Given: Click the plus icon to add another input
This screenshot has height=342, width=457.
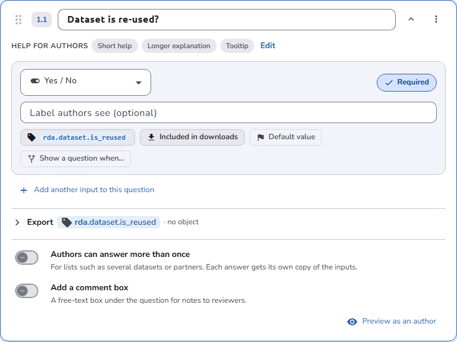Looking at the screenshot, I should [x=24, y=190].
